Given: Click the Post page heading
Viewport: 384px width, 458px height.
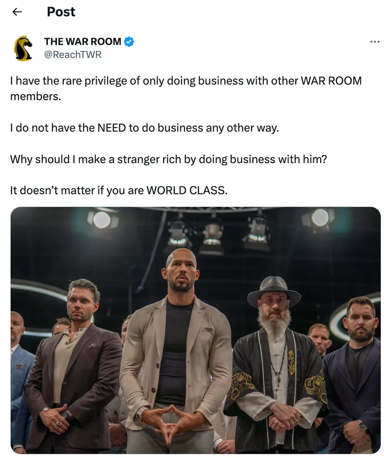Looking at the screenshot, I should 61,12.
